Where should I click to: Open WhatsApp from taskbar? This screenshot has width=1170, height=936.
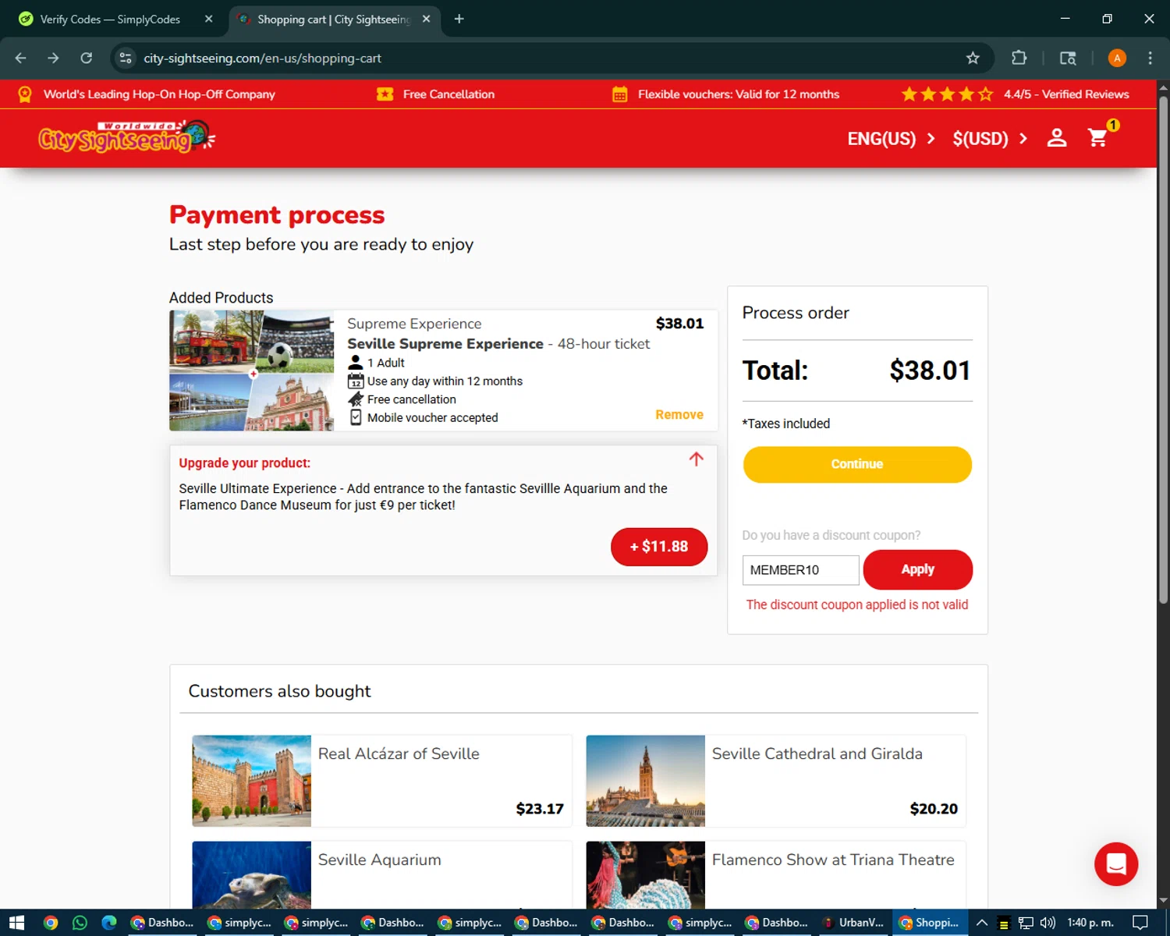click(80, 923)
